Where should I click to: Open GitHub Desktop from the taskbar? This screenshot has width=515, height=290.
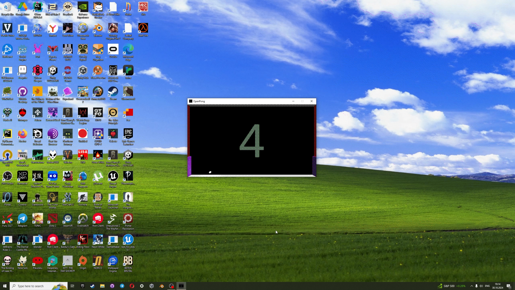[112, 286]
